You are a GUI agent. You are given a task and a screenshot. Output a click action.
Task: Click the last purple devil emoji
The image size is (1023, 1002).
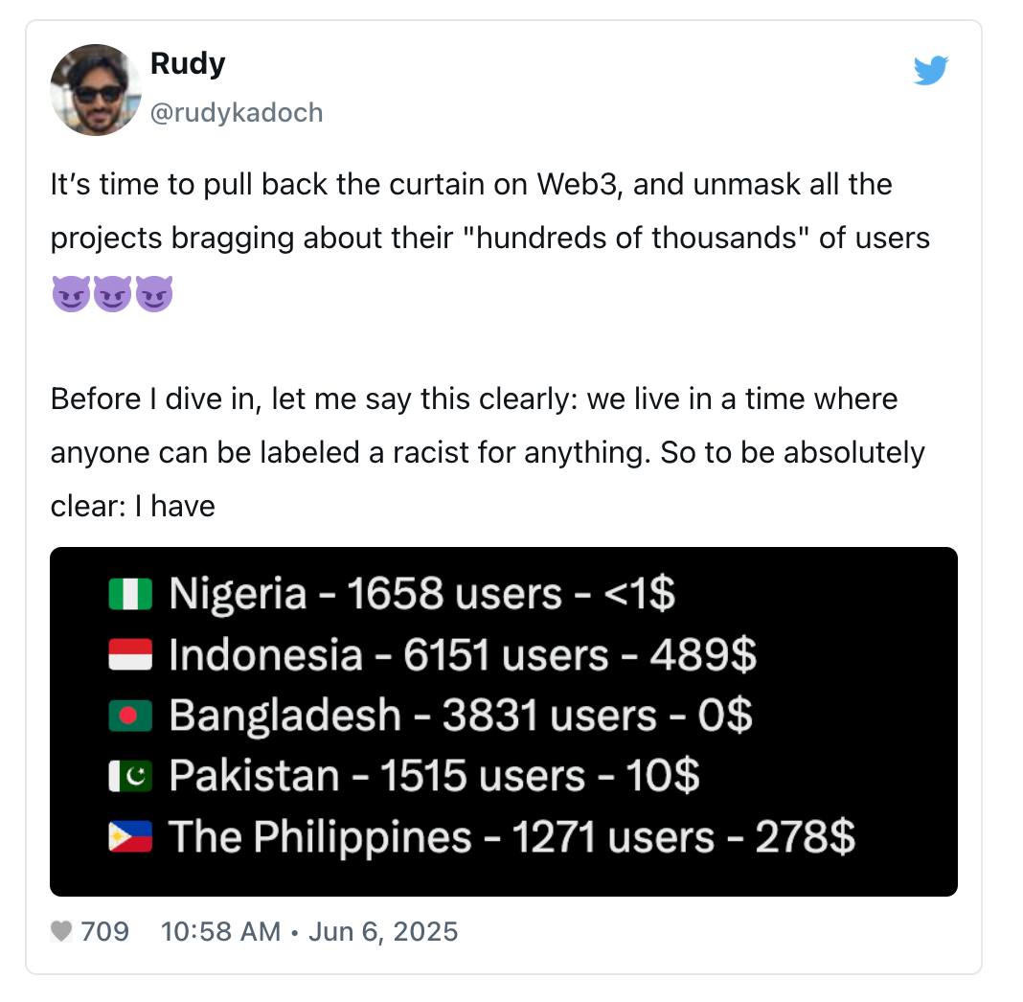pyautogui.click(x=154, y=294)
